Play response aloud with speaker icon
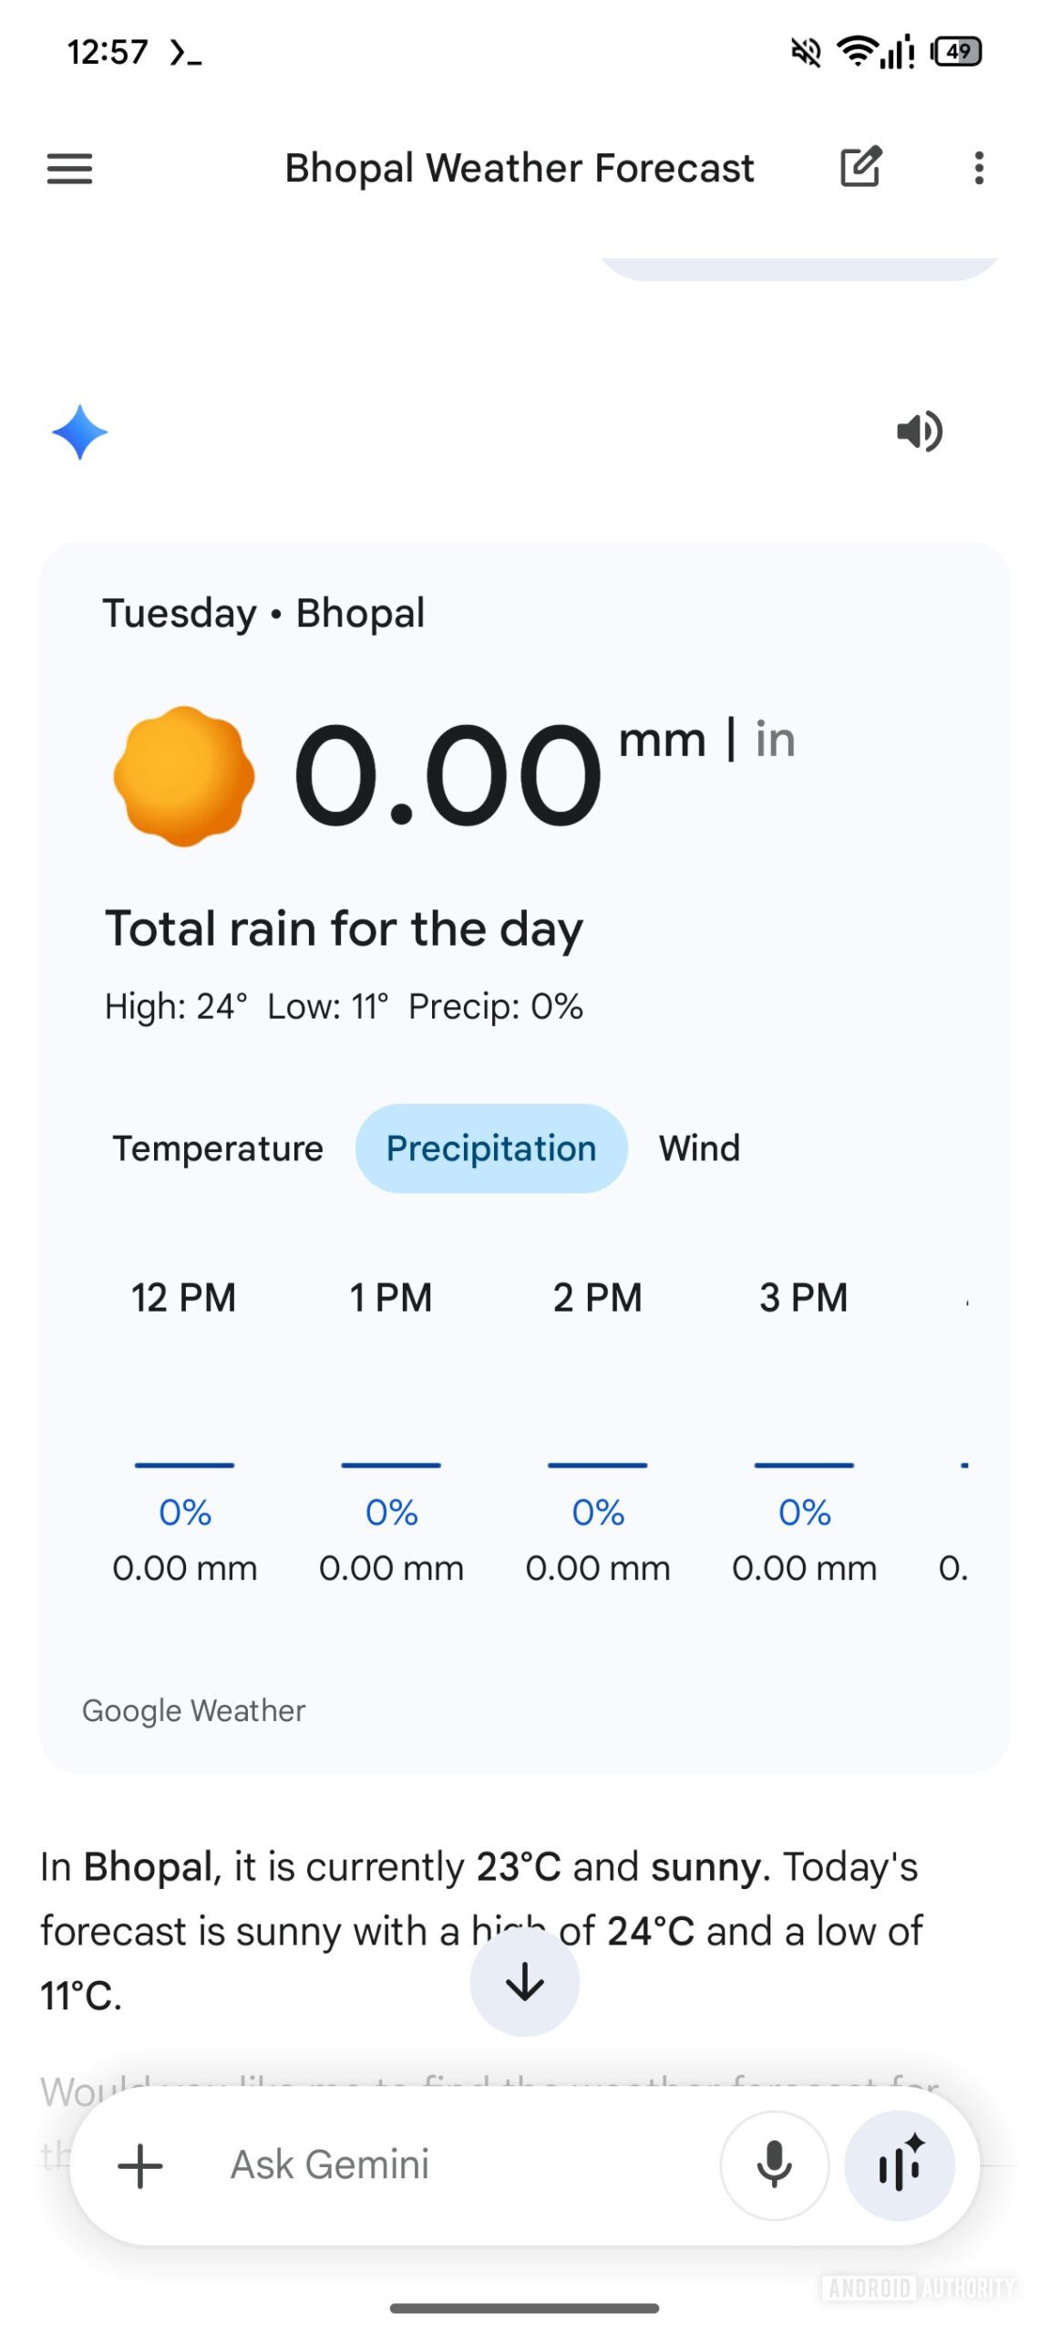 (919, 431)
